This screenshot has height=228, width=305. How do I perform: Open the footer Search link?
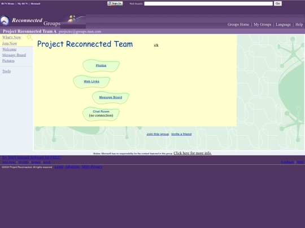[x=47, y=162]
